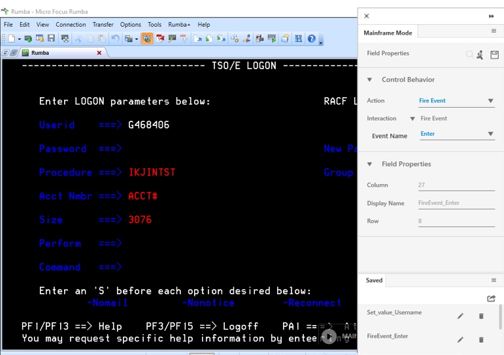Collapse panel using double-arrow icon

492,16
